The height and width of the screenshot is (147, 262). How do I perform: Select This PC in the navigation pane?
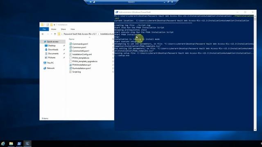click(50, 63)
